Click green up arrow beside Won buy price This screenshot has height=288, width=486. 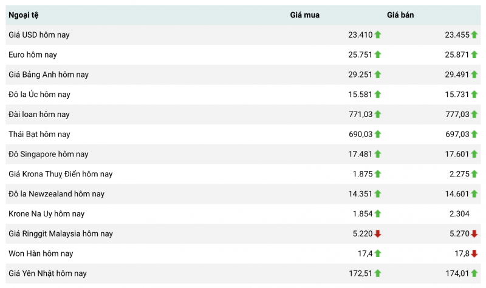coord(378,254)
